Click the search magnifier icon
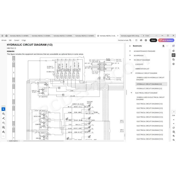The height and width of the screenshot is (176, 176). (x=130, y=40)
